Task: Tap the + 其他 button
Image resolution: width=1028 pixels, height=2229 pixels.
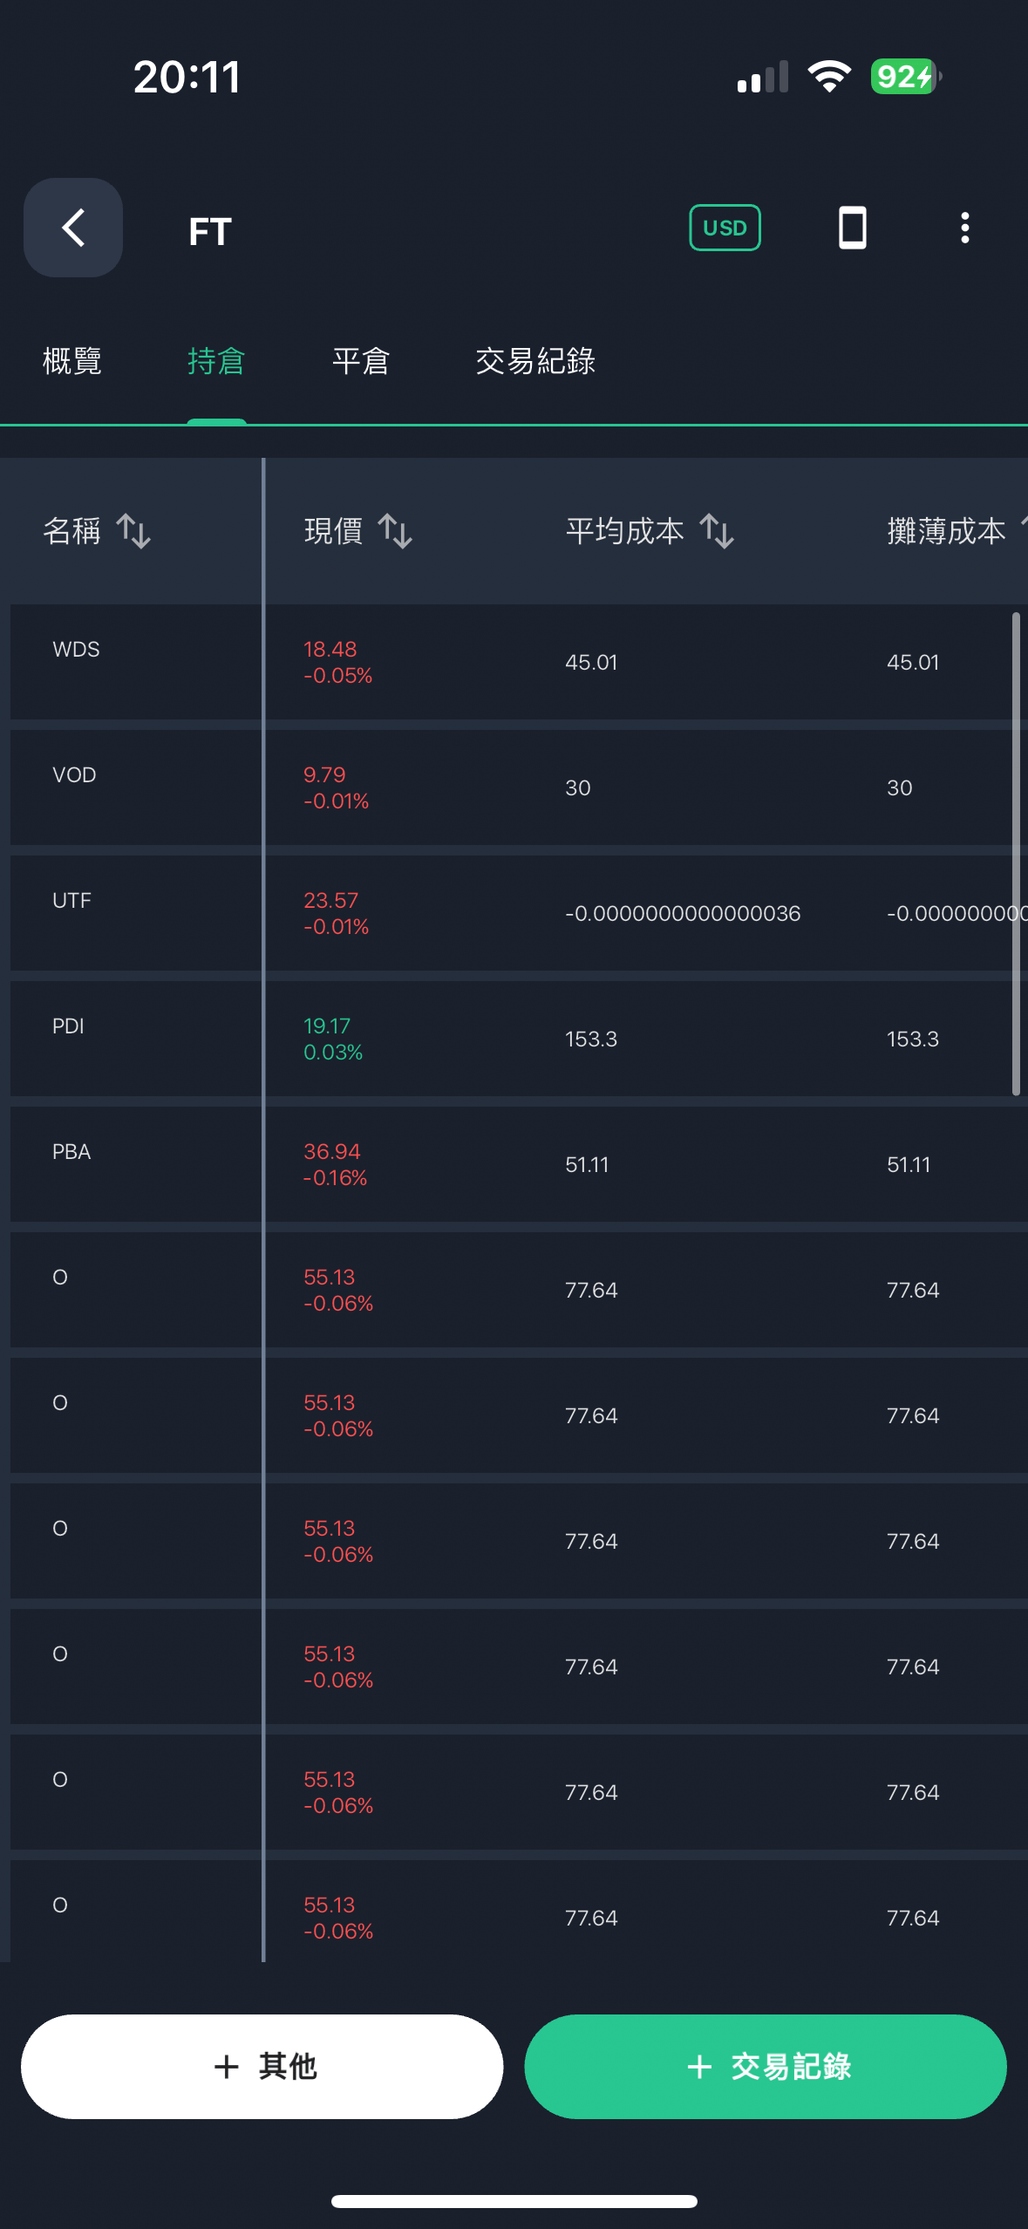Action: (x=262, y=2066)
